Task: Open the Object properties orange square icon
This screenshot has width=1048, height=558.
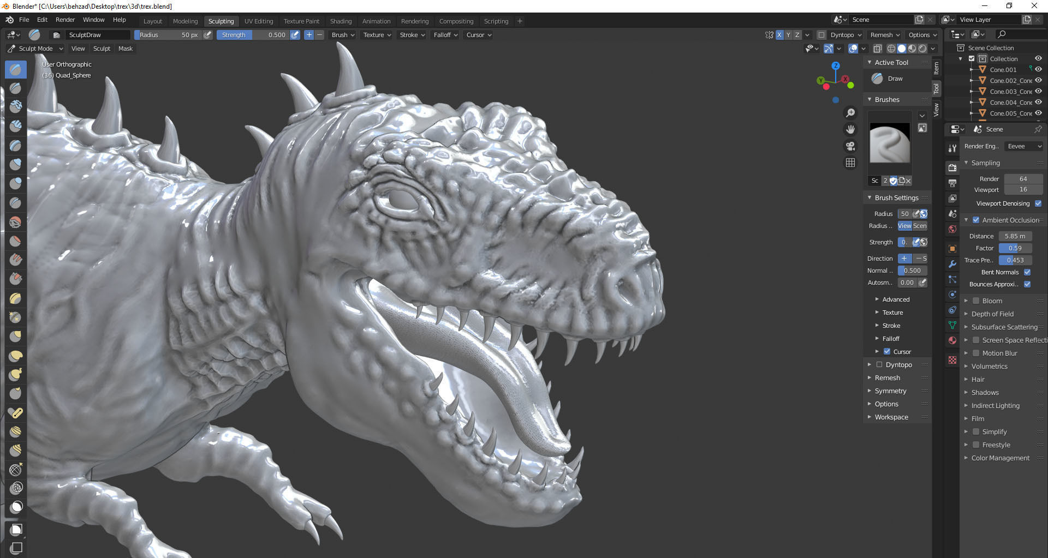Action: click(952, 249)
